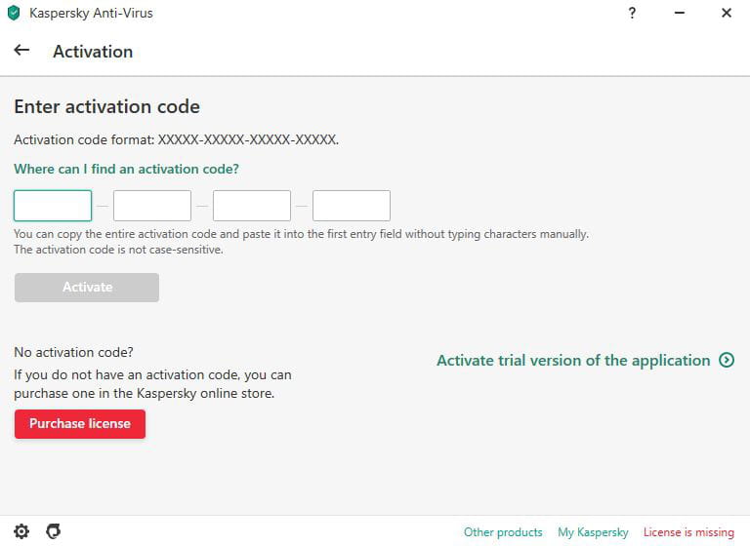Activate trial version of the application
This screenshot has height=546, width=750.
point(573,360)
